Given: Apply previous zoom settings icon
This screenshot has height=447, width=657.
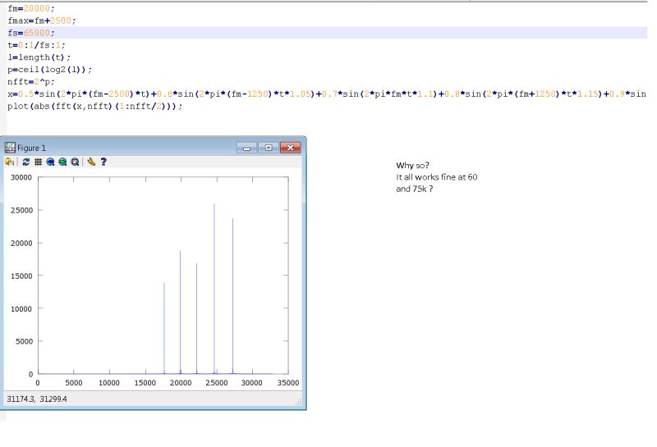Looking at the screenshot, I should pos(50,162).
